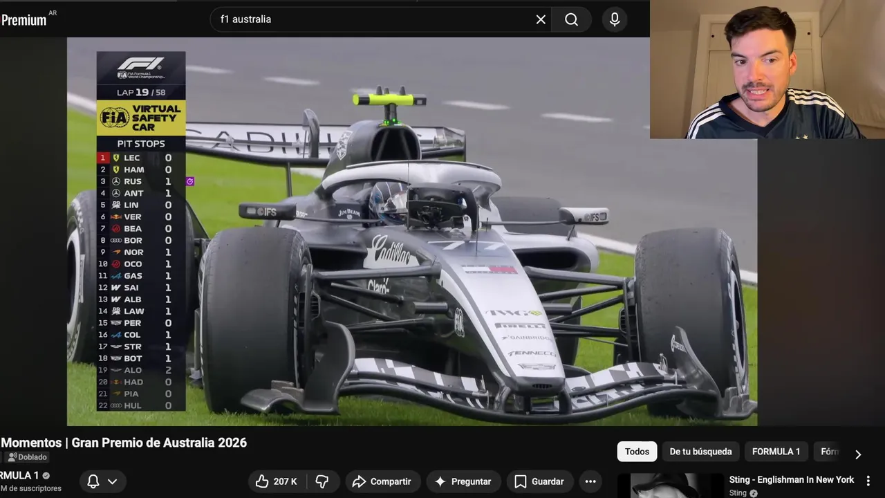Click the verified badge next to FORMULA 1 channel name
885x498 pixels.
46,476
